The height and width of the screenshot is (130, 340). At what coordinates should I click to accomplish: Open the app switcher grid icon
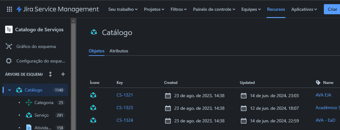pos(9,9)
